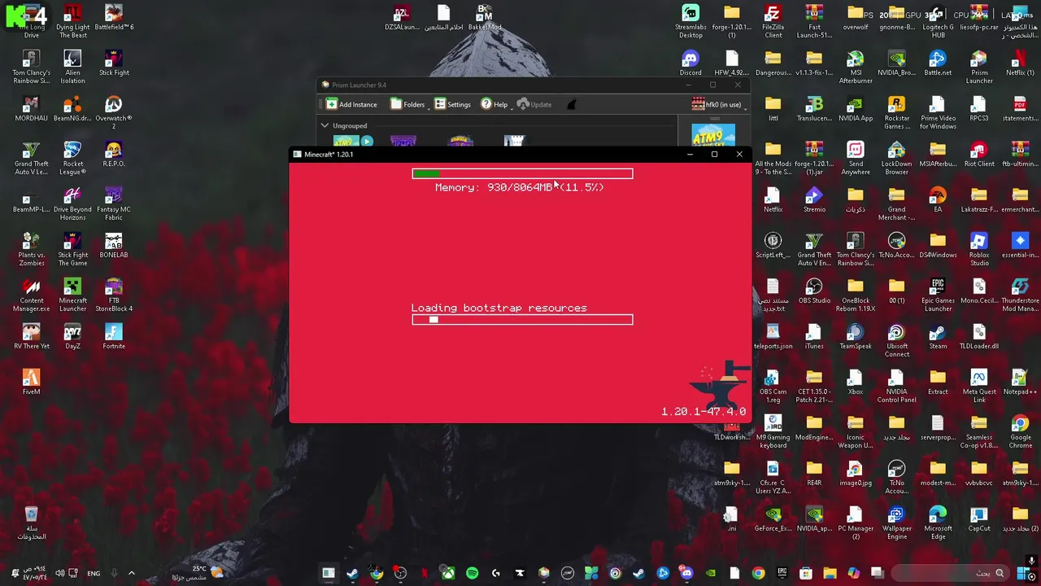This screenshot has height=586, width=1041.
Task: Select the Discord desktop icon
Action: (690, 63)
